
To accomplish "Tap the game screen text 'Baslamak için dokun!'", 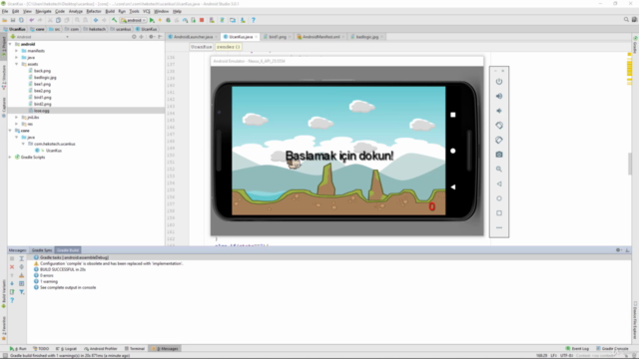I will [x=339, y=156].
